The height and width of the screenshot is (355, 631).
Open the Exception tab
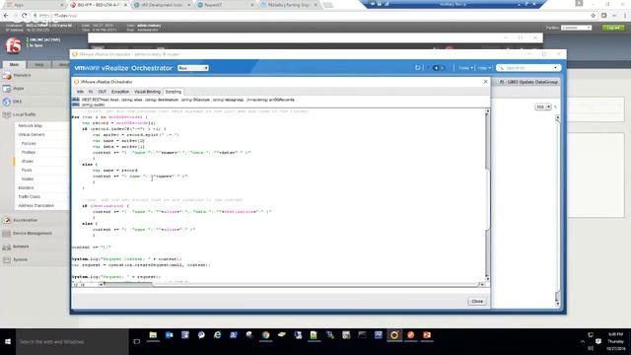(120, 92)
